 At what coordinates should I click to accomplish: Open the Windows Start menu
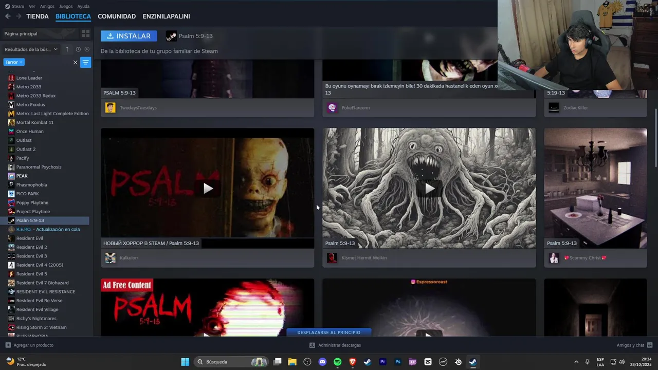[185, 362]
